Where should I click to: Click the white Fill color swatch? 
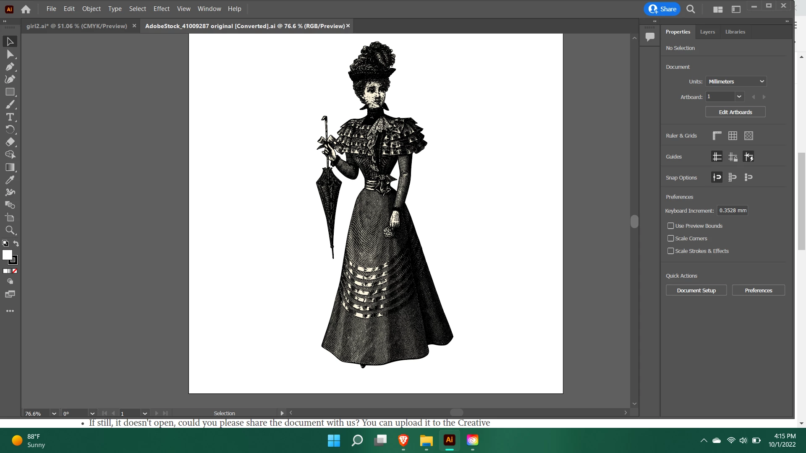(7, 255)
